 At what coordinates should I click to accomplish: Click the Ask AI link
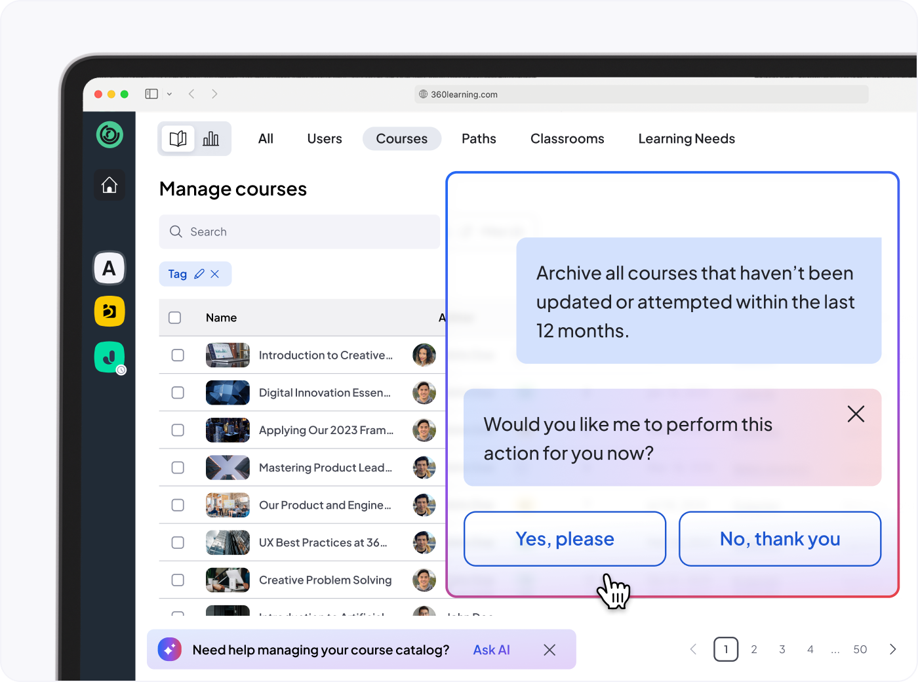[x=491, y=649]
